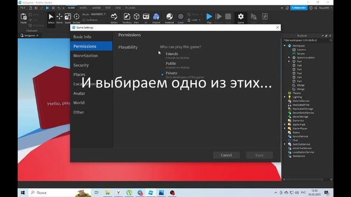The width and height of the screenshot is (351, 197).
Task: Open the Windows Start menu
Action: coord(22,193)
